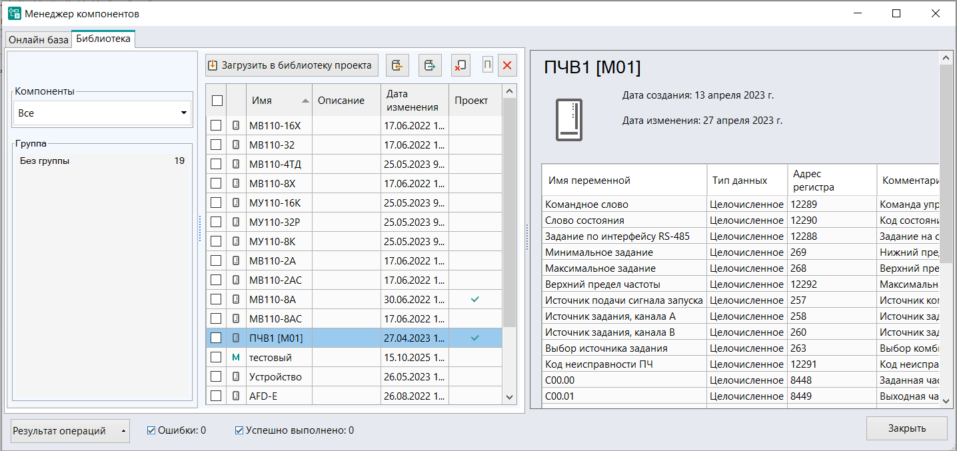Viewport: 957px width, 451px height.
Task: Click the remove-from-project icon with small red x
Action: tap(461, 65)
